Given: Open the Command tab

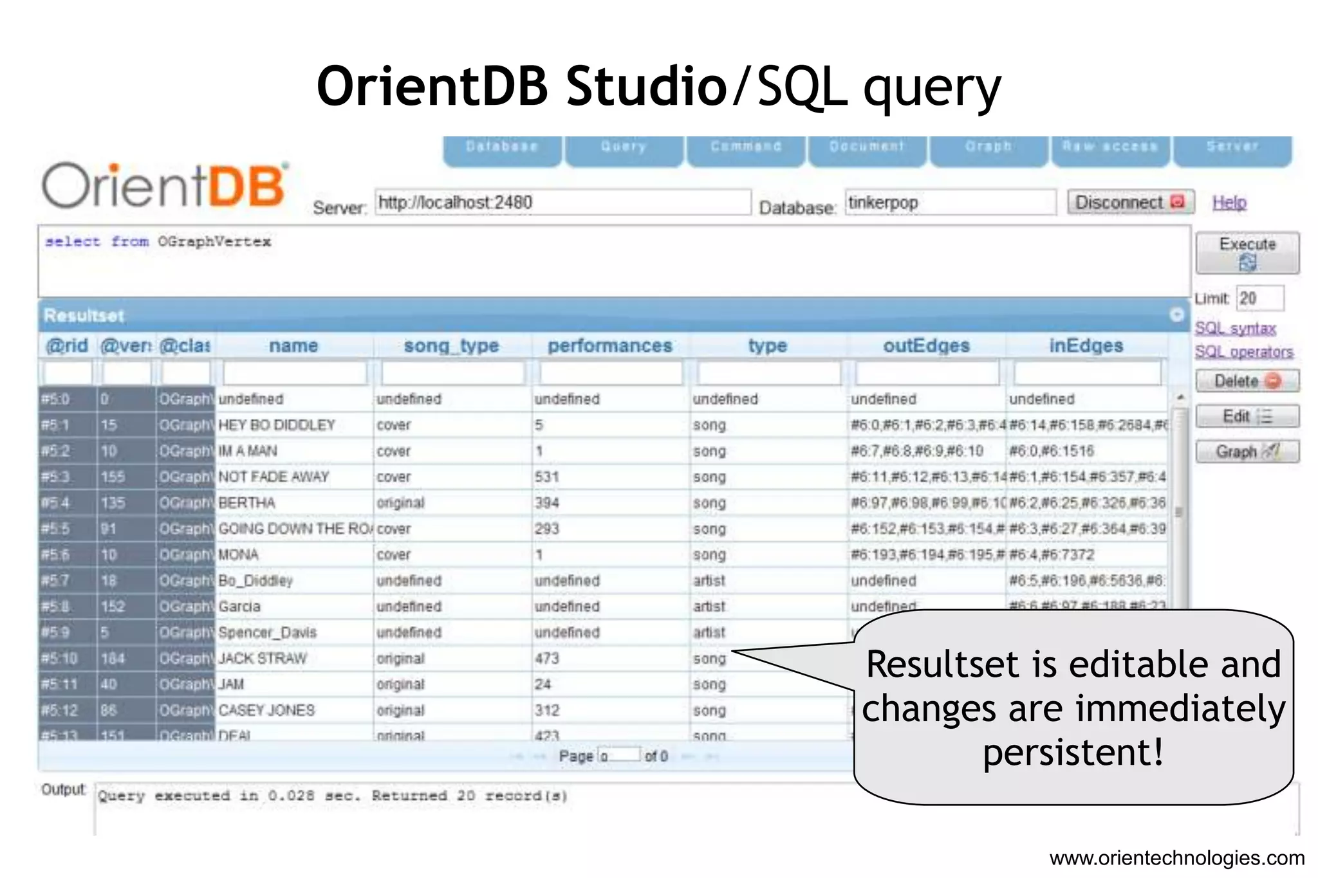Looking at the screenshot, I should (x=746, y=151).
